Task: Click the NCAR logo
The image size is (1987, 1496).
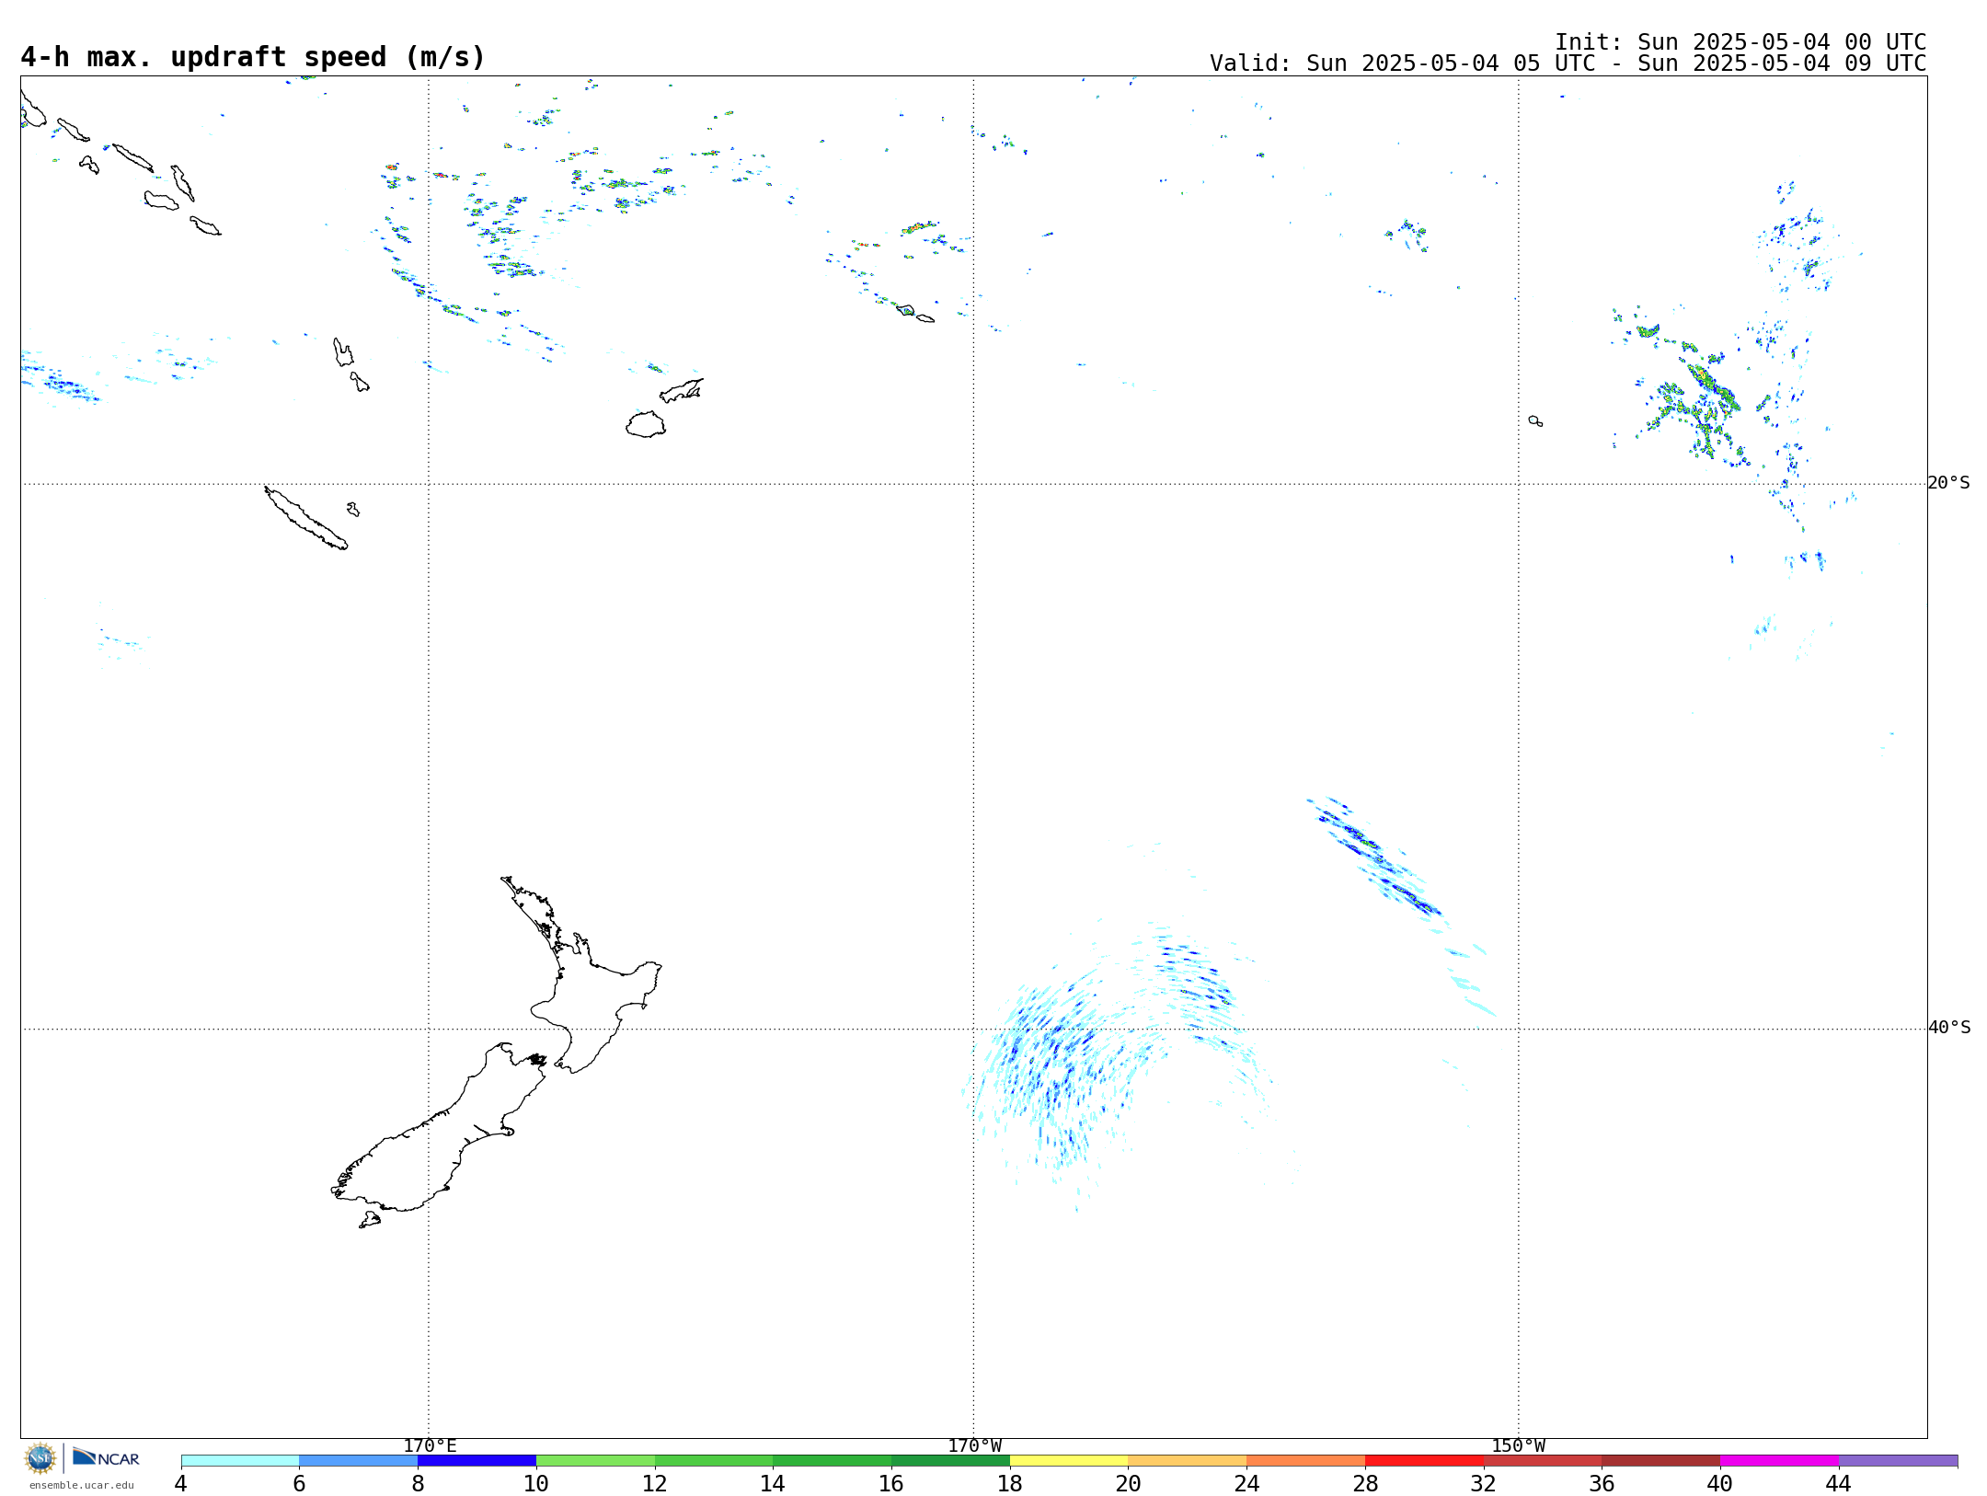Action: click(x=106, y=1457)
